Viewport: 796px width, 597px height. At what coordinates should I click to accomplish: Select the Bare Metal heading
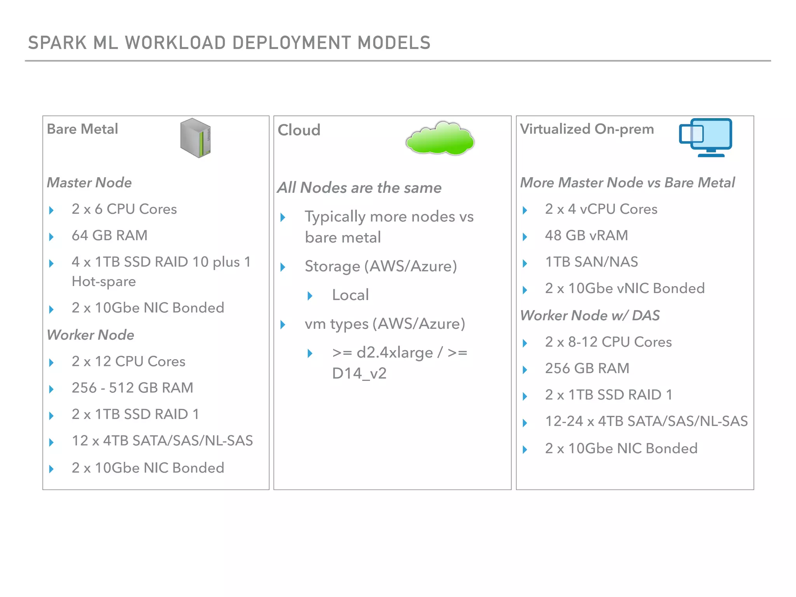(82, 129)
